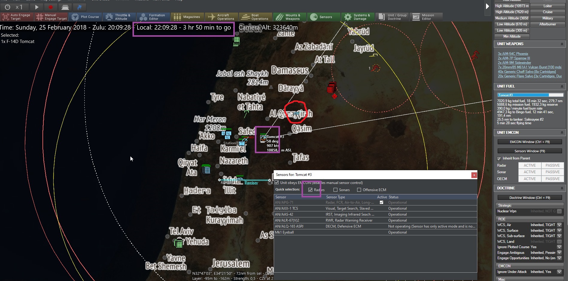Screen dimensions: 568x281
Task: Select the Tomcat #3 unit icon on map
Action: (263, 138)
